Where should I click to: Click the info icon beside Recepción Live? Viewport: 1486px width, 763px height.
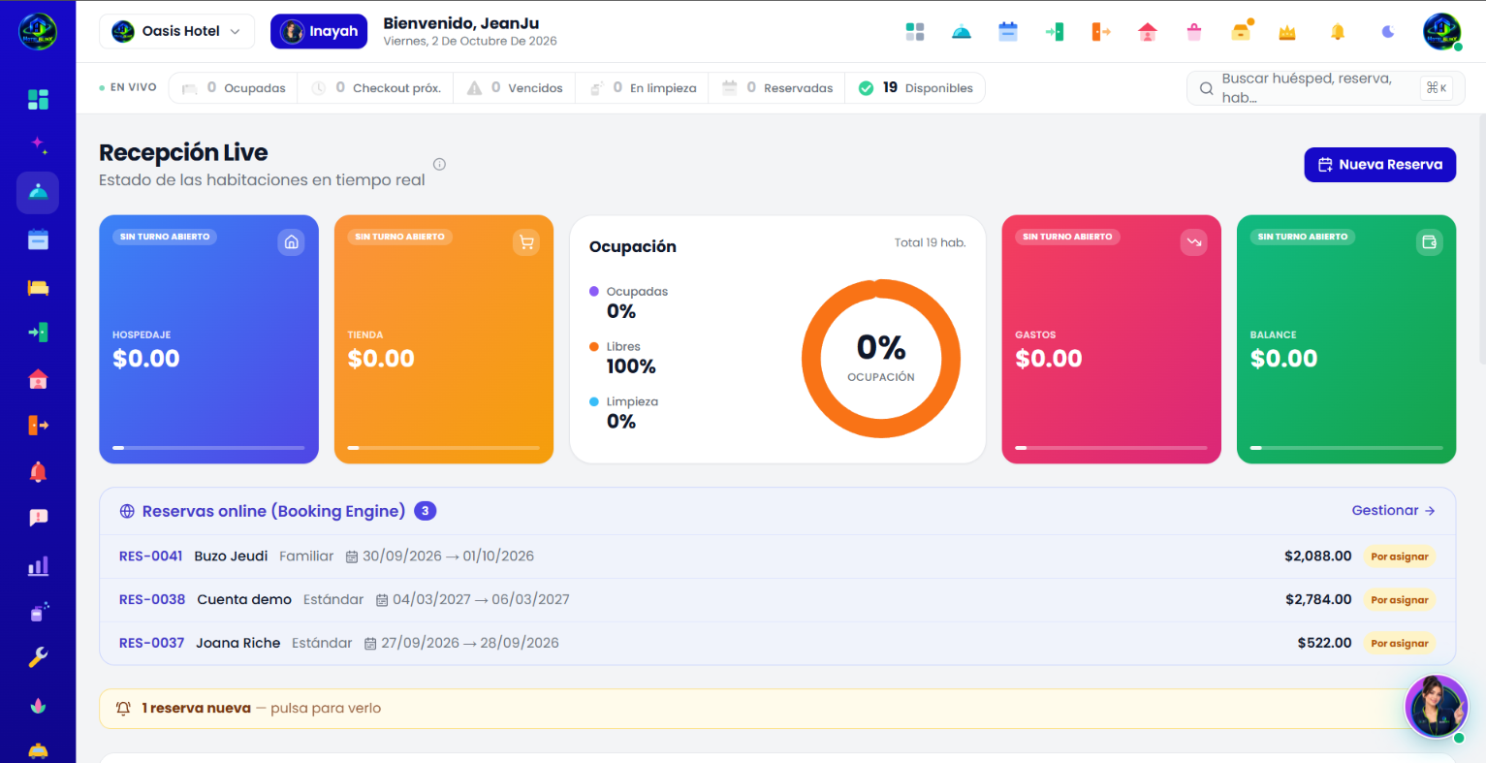[x=439, y=164]
